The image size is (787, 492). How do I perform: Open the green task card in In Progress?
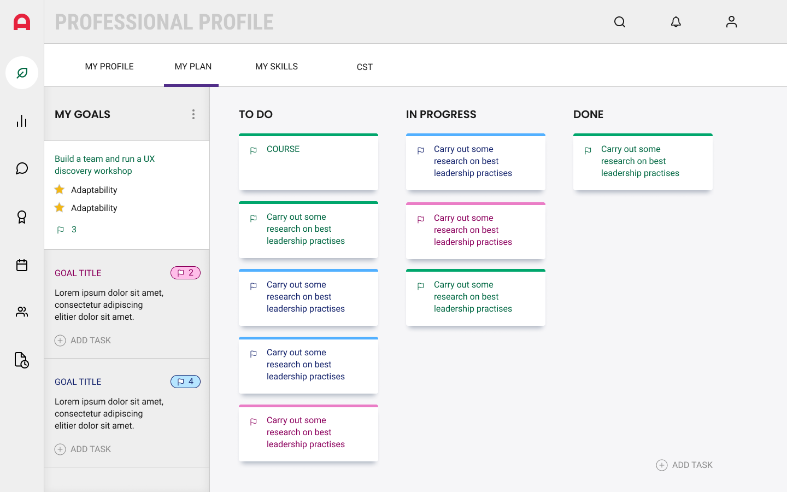(475, 297)
